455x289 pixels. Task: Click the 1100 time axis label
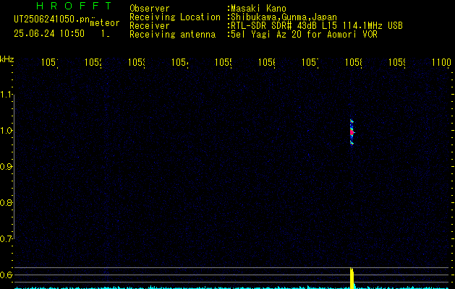pos(441,62)
